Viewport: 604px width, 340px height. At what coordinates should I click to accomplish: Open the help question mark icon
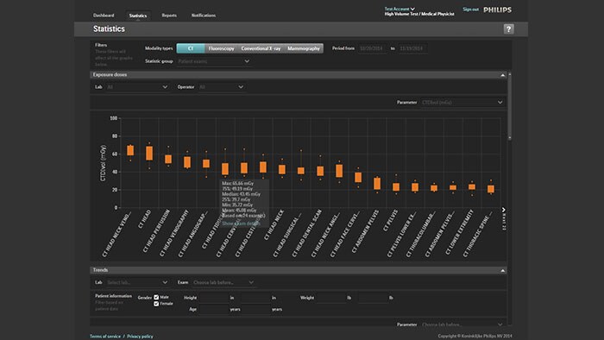[508, 28]
